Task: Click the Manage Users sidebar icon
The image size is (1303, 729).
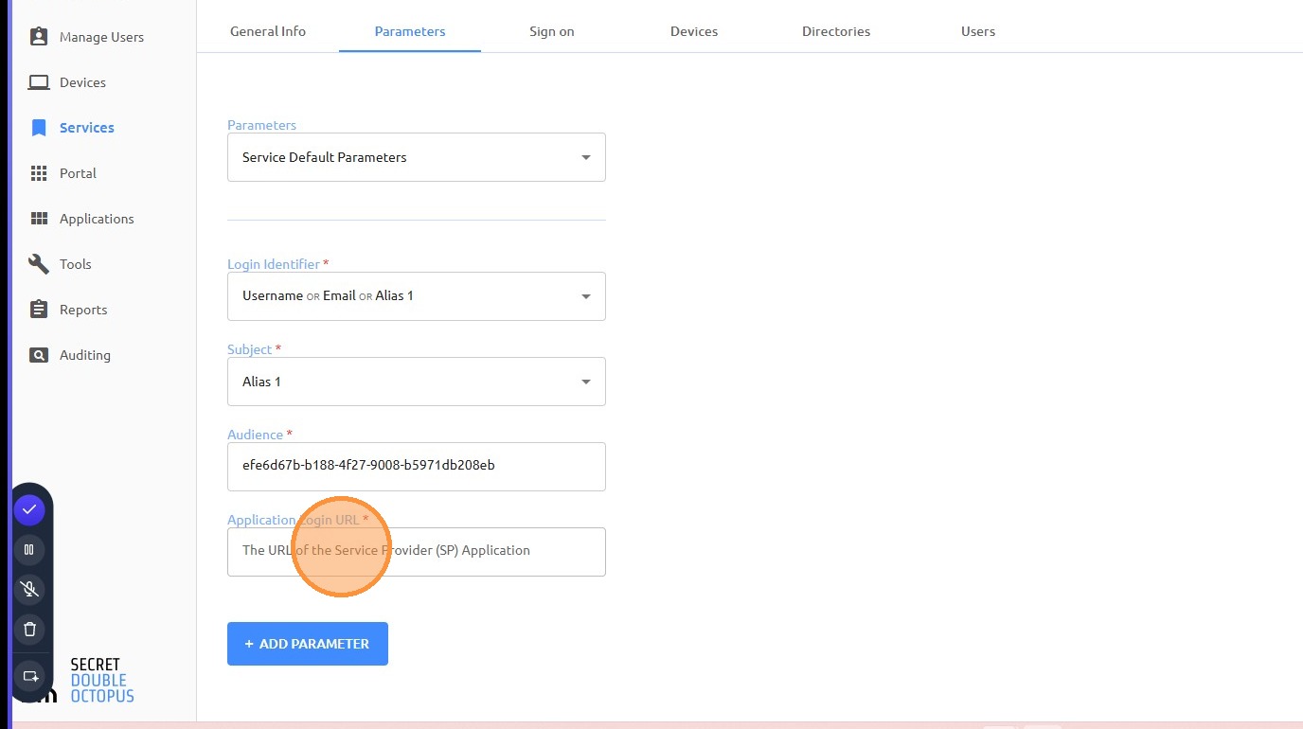Action: pos(39,37)
